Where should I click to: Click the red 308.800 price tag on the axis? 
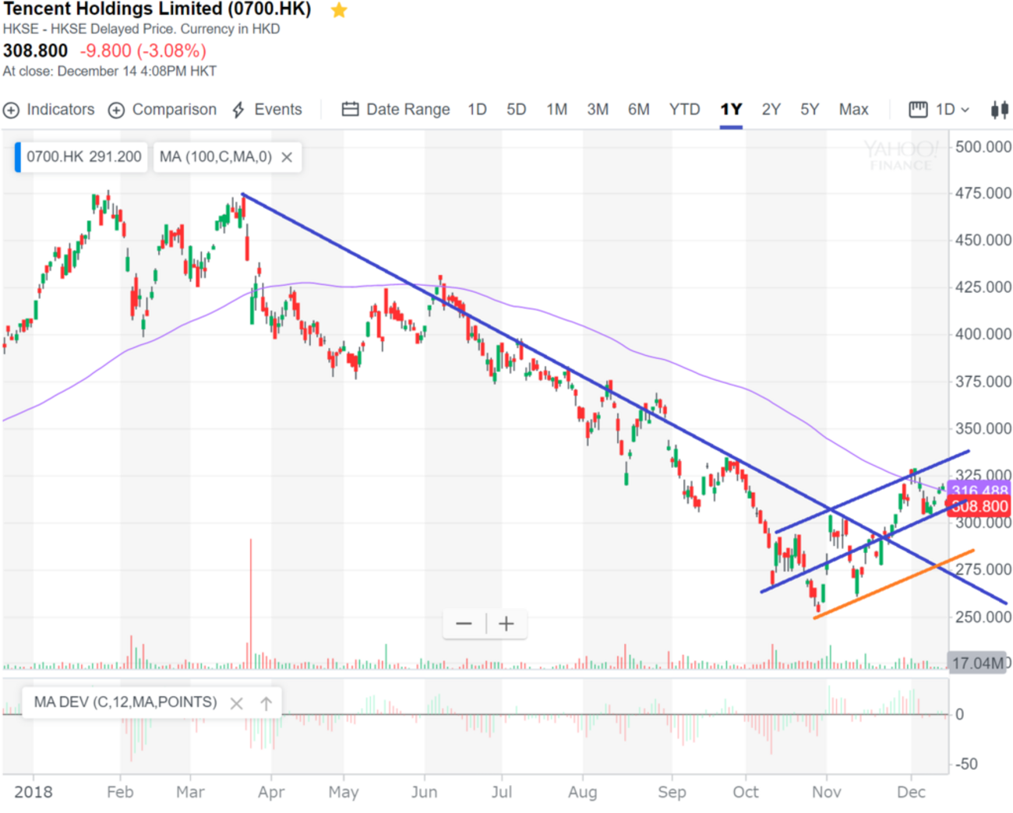[979, 506]
